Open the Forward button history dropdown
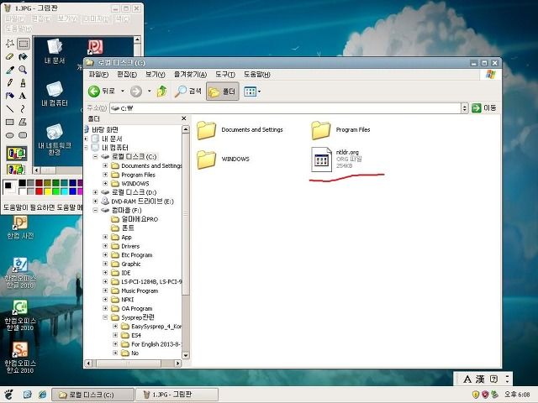The image size is (538, 403). [150, 92]
